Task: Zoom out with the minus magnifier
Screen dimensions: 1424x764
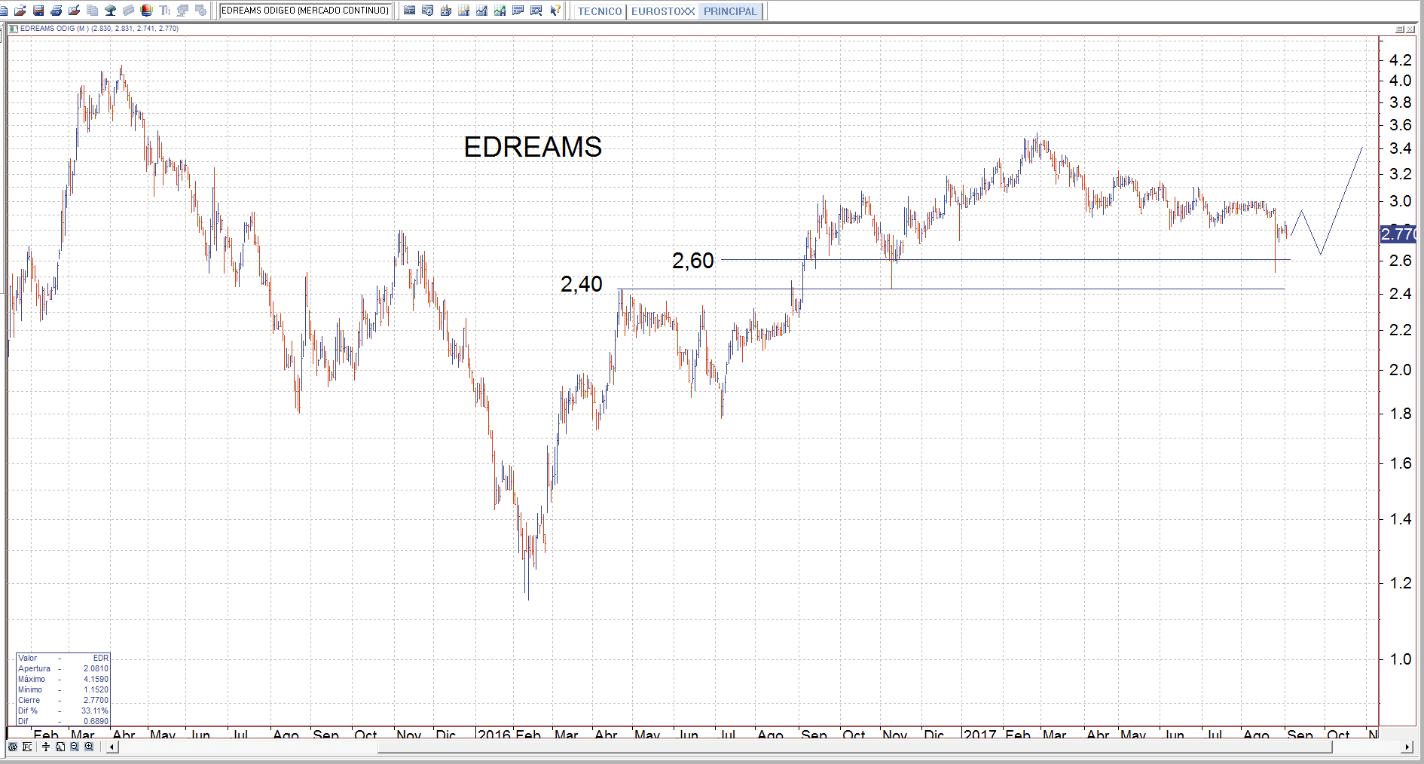Action: click(75, 747)
